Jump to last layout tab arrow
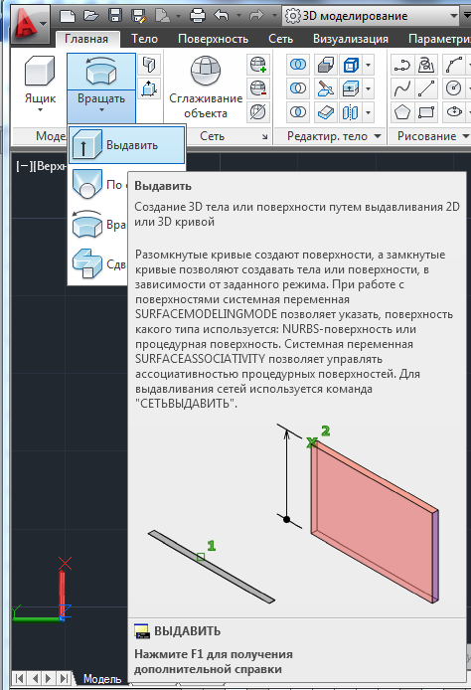The width and height of the screenshot is (471, 690). (x=65, y=678)
